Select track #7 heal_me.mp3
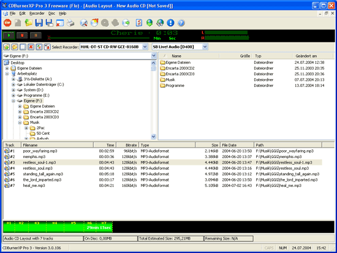 (162, 186)
